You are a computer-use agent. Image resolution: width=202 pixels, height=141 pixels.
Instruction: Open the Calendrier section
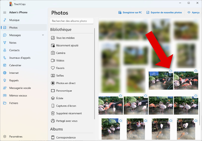point(24,65)
